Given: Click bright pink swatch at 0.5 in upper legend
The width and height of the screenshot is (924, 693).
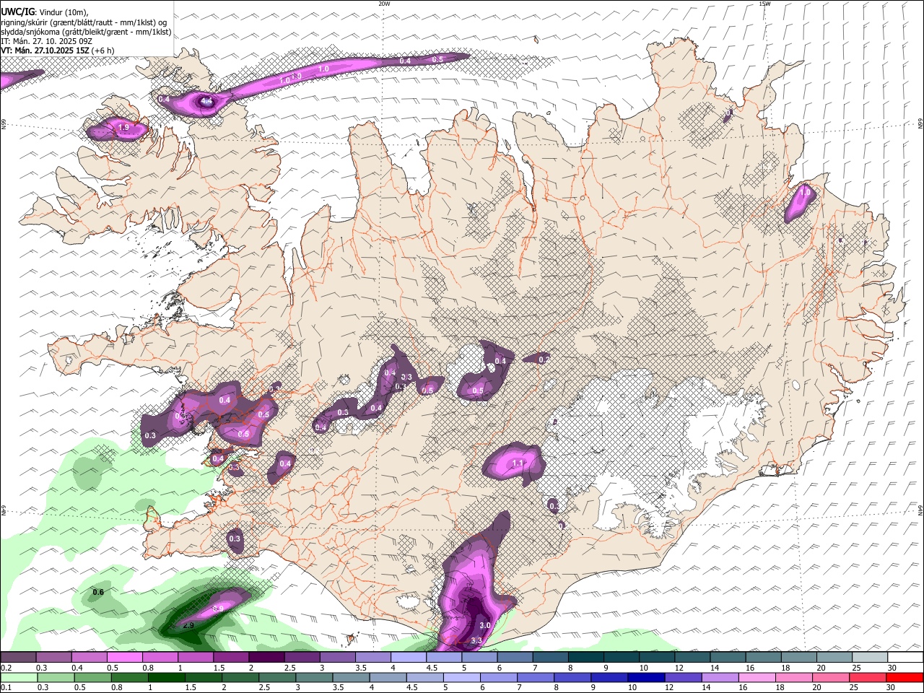Looking at the screenshot, I should (124, 658).
